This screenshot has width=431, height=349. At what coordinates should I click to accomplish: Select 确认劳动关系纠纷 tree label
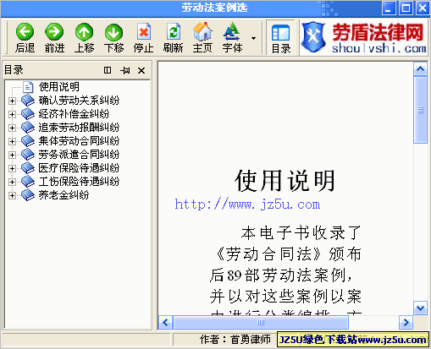pyautogui.click(x=79, y=101)
